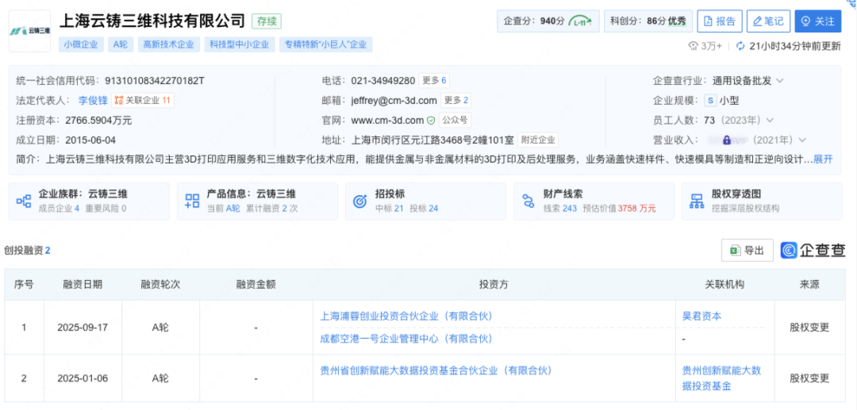Open the 股权穿透图 structure icon
Viewport: 857px width, 410px height.
(697, 201)
